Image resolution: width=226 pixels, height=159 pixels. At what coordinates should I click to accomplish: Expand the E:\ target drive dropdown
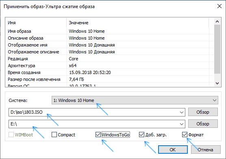click(182, 124)
